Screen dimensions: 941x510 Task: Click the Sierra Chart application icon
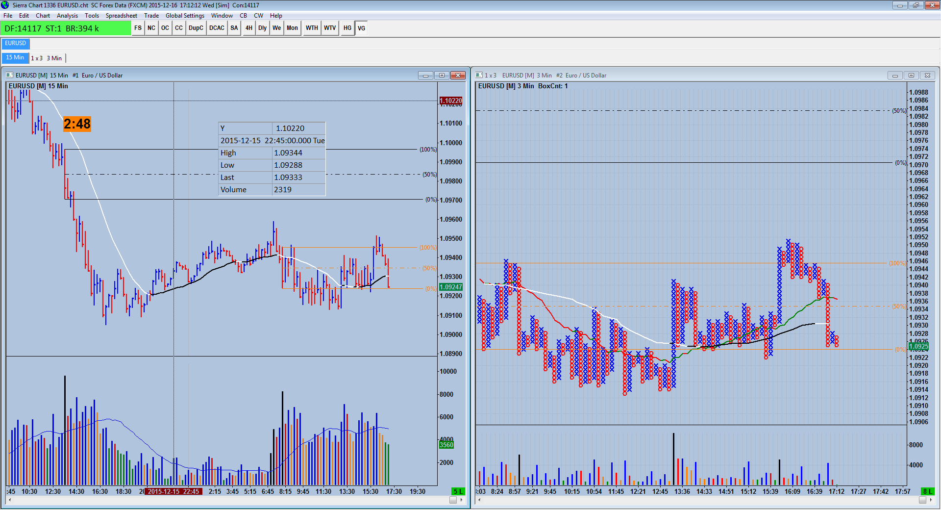pos(5,5)
